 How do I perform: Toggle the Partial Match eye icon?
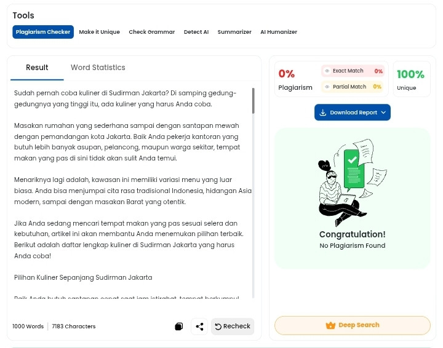[x=327, y=87]
